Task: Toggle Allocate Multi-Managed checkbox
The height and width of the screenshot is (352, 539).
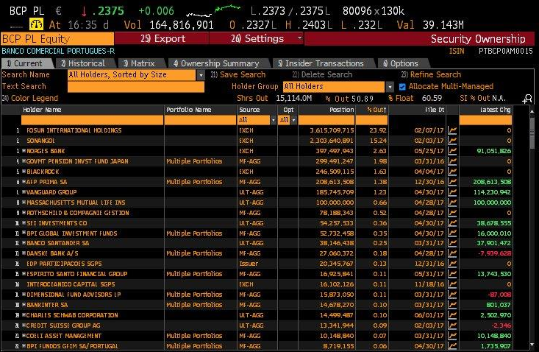Action: tap(402, 87)
